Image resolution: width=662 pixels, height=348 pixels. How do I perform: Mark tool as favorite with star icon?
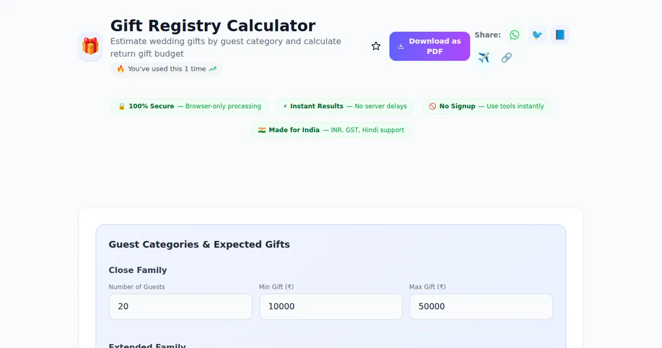coord(376,46)
